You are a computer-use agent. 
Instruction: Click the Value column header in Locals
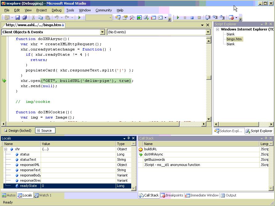78,144
